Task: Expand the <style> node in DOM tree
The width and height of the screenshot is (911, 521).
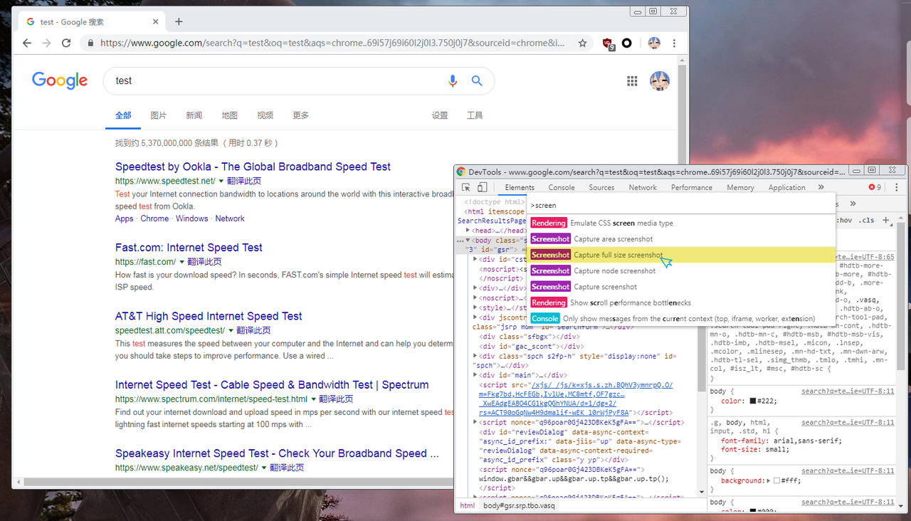Action: [475, 308]
